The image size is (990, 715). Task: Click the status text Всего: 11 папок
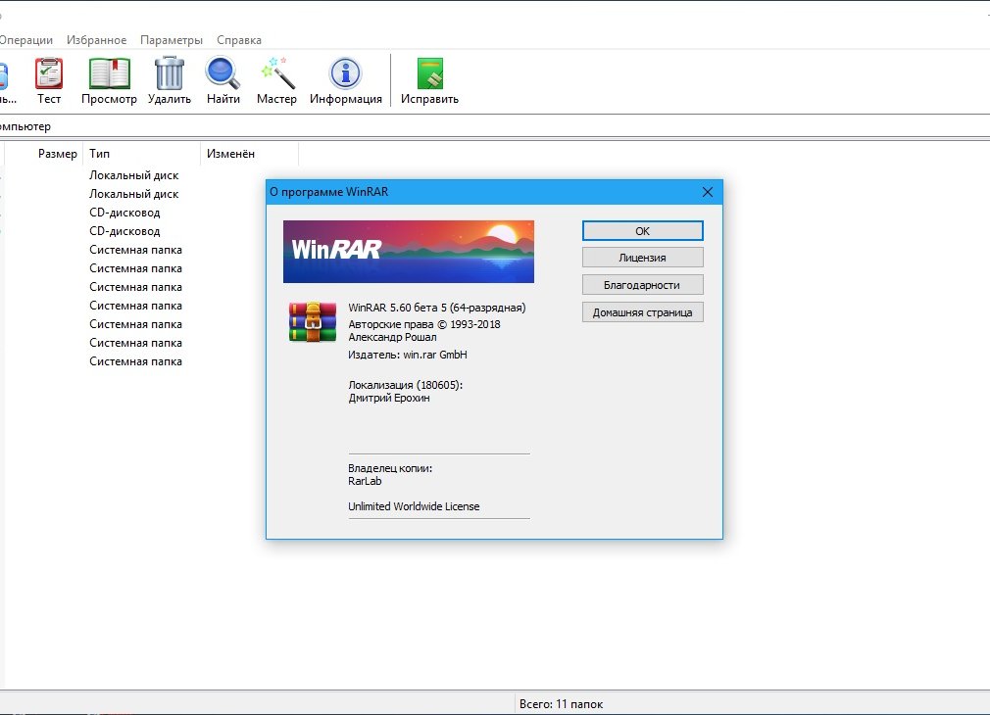coord(561,703)
